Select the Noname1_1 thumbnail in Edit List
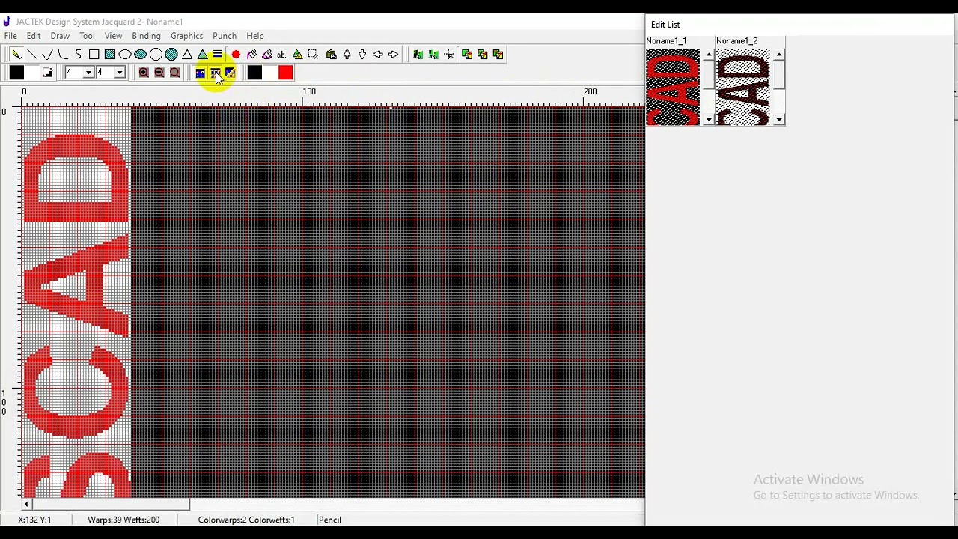 click(x=673, y=87)
